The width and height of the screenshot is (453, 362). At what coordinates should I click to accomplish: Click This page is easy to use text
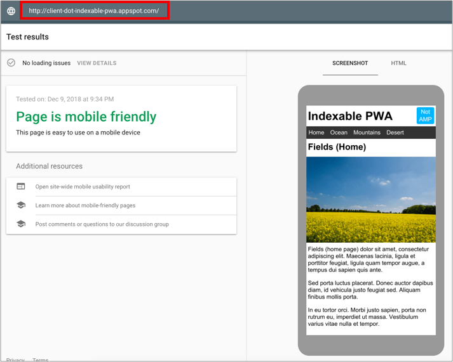tap(78, 133)
